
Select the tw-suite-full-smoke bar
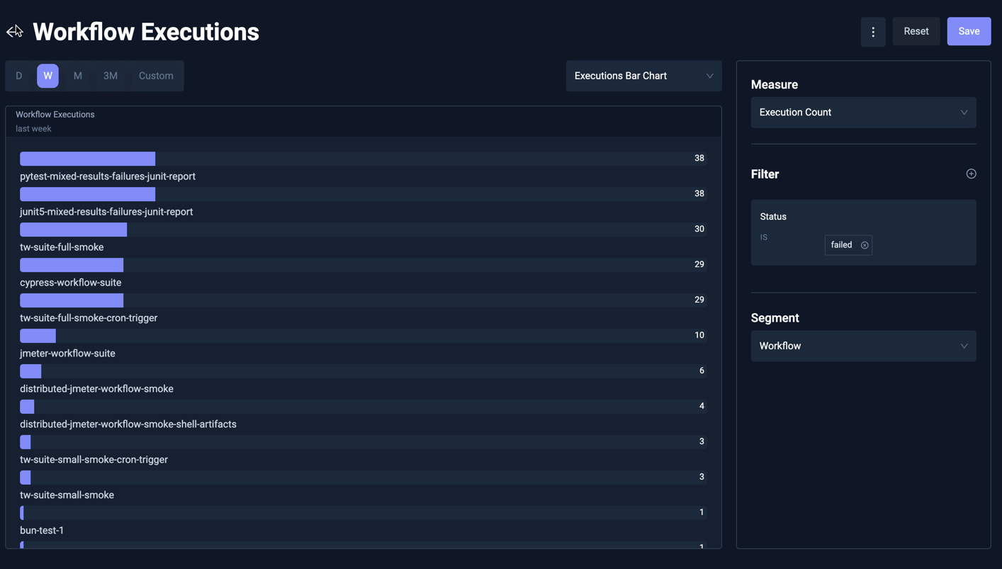click(x=73, y=229)
